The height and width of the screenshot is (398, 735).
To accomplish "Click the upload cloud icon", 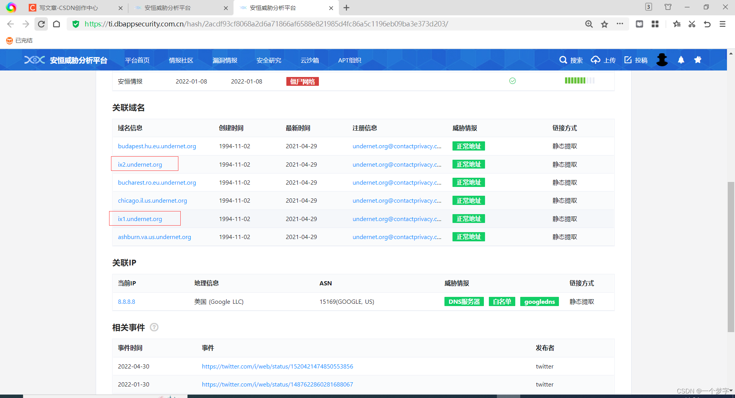I will tap(596, 60).
